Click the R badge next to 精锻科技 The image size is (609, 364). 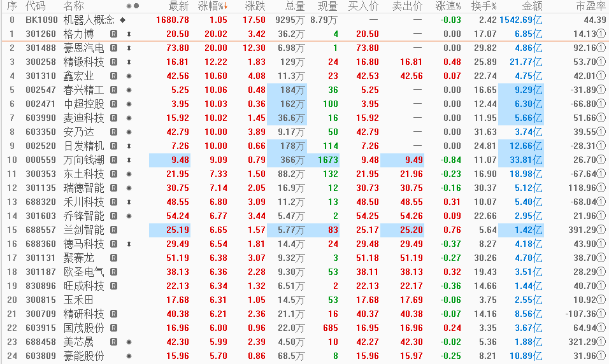113,62
